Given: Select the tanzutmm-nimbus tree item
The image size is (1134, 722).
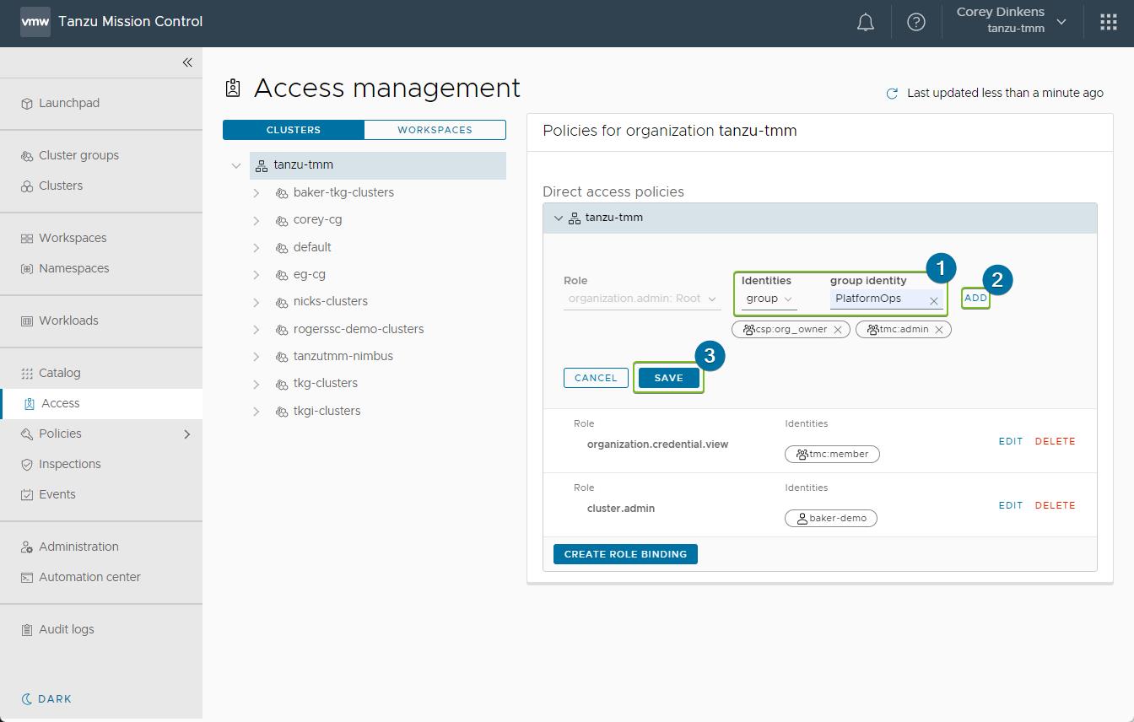Looking at the screenshot, I should tap(343, 357).
